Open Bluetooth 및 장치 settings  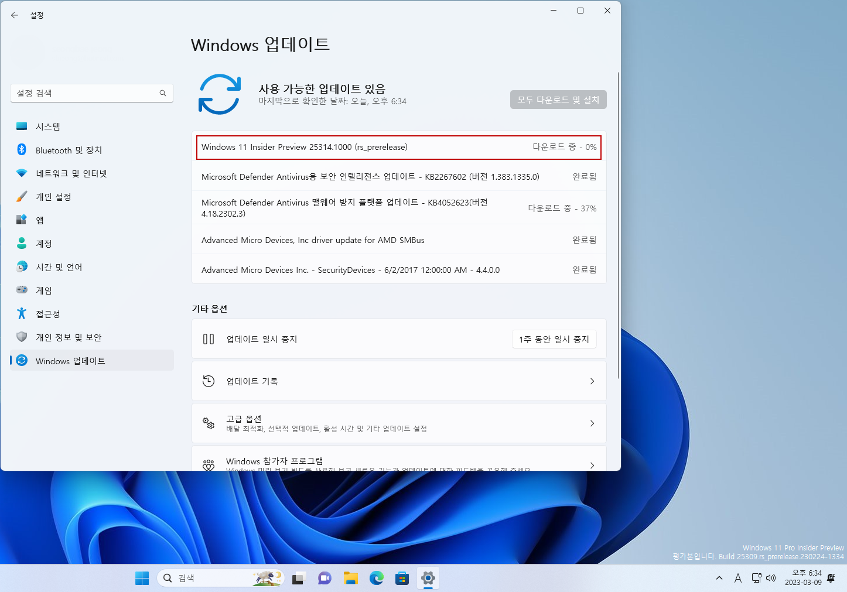tap(92, 150)
